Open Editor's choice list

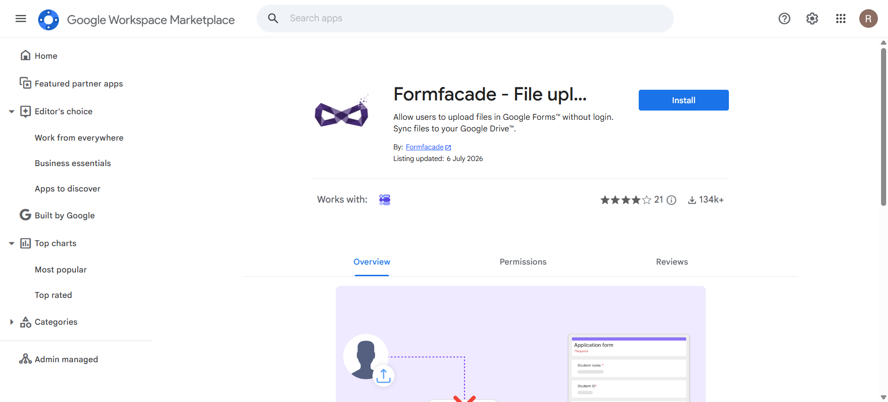pyautogui.click(x=63, y=111)
